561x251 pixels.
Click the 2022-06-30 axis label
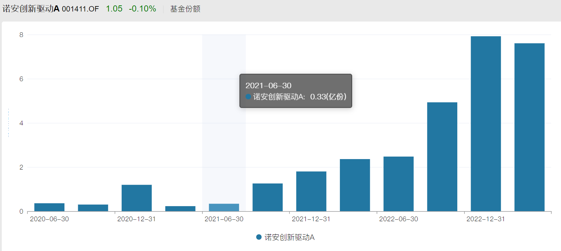pyautogui.click(x=399, y=219)
